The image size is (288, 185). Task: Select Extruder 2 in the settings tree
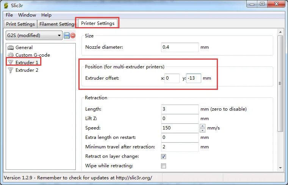pyautogui.click(x=27, y=70)
